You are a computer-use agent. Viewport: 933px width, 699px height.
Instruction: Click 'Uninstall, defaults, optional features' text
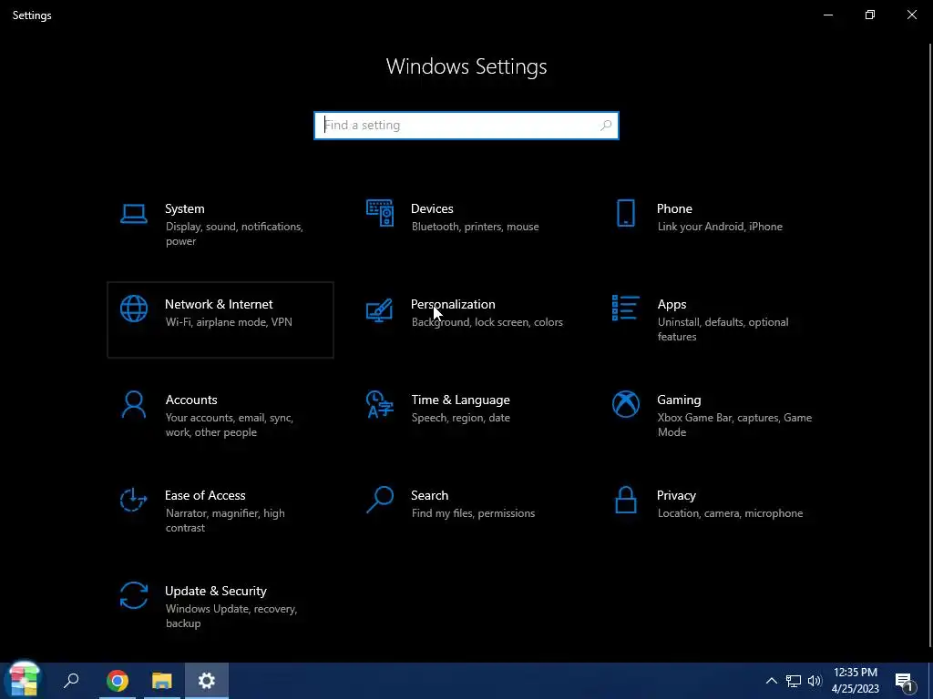click(723, 329)
